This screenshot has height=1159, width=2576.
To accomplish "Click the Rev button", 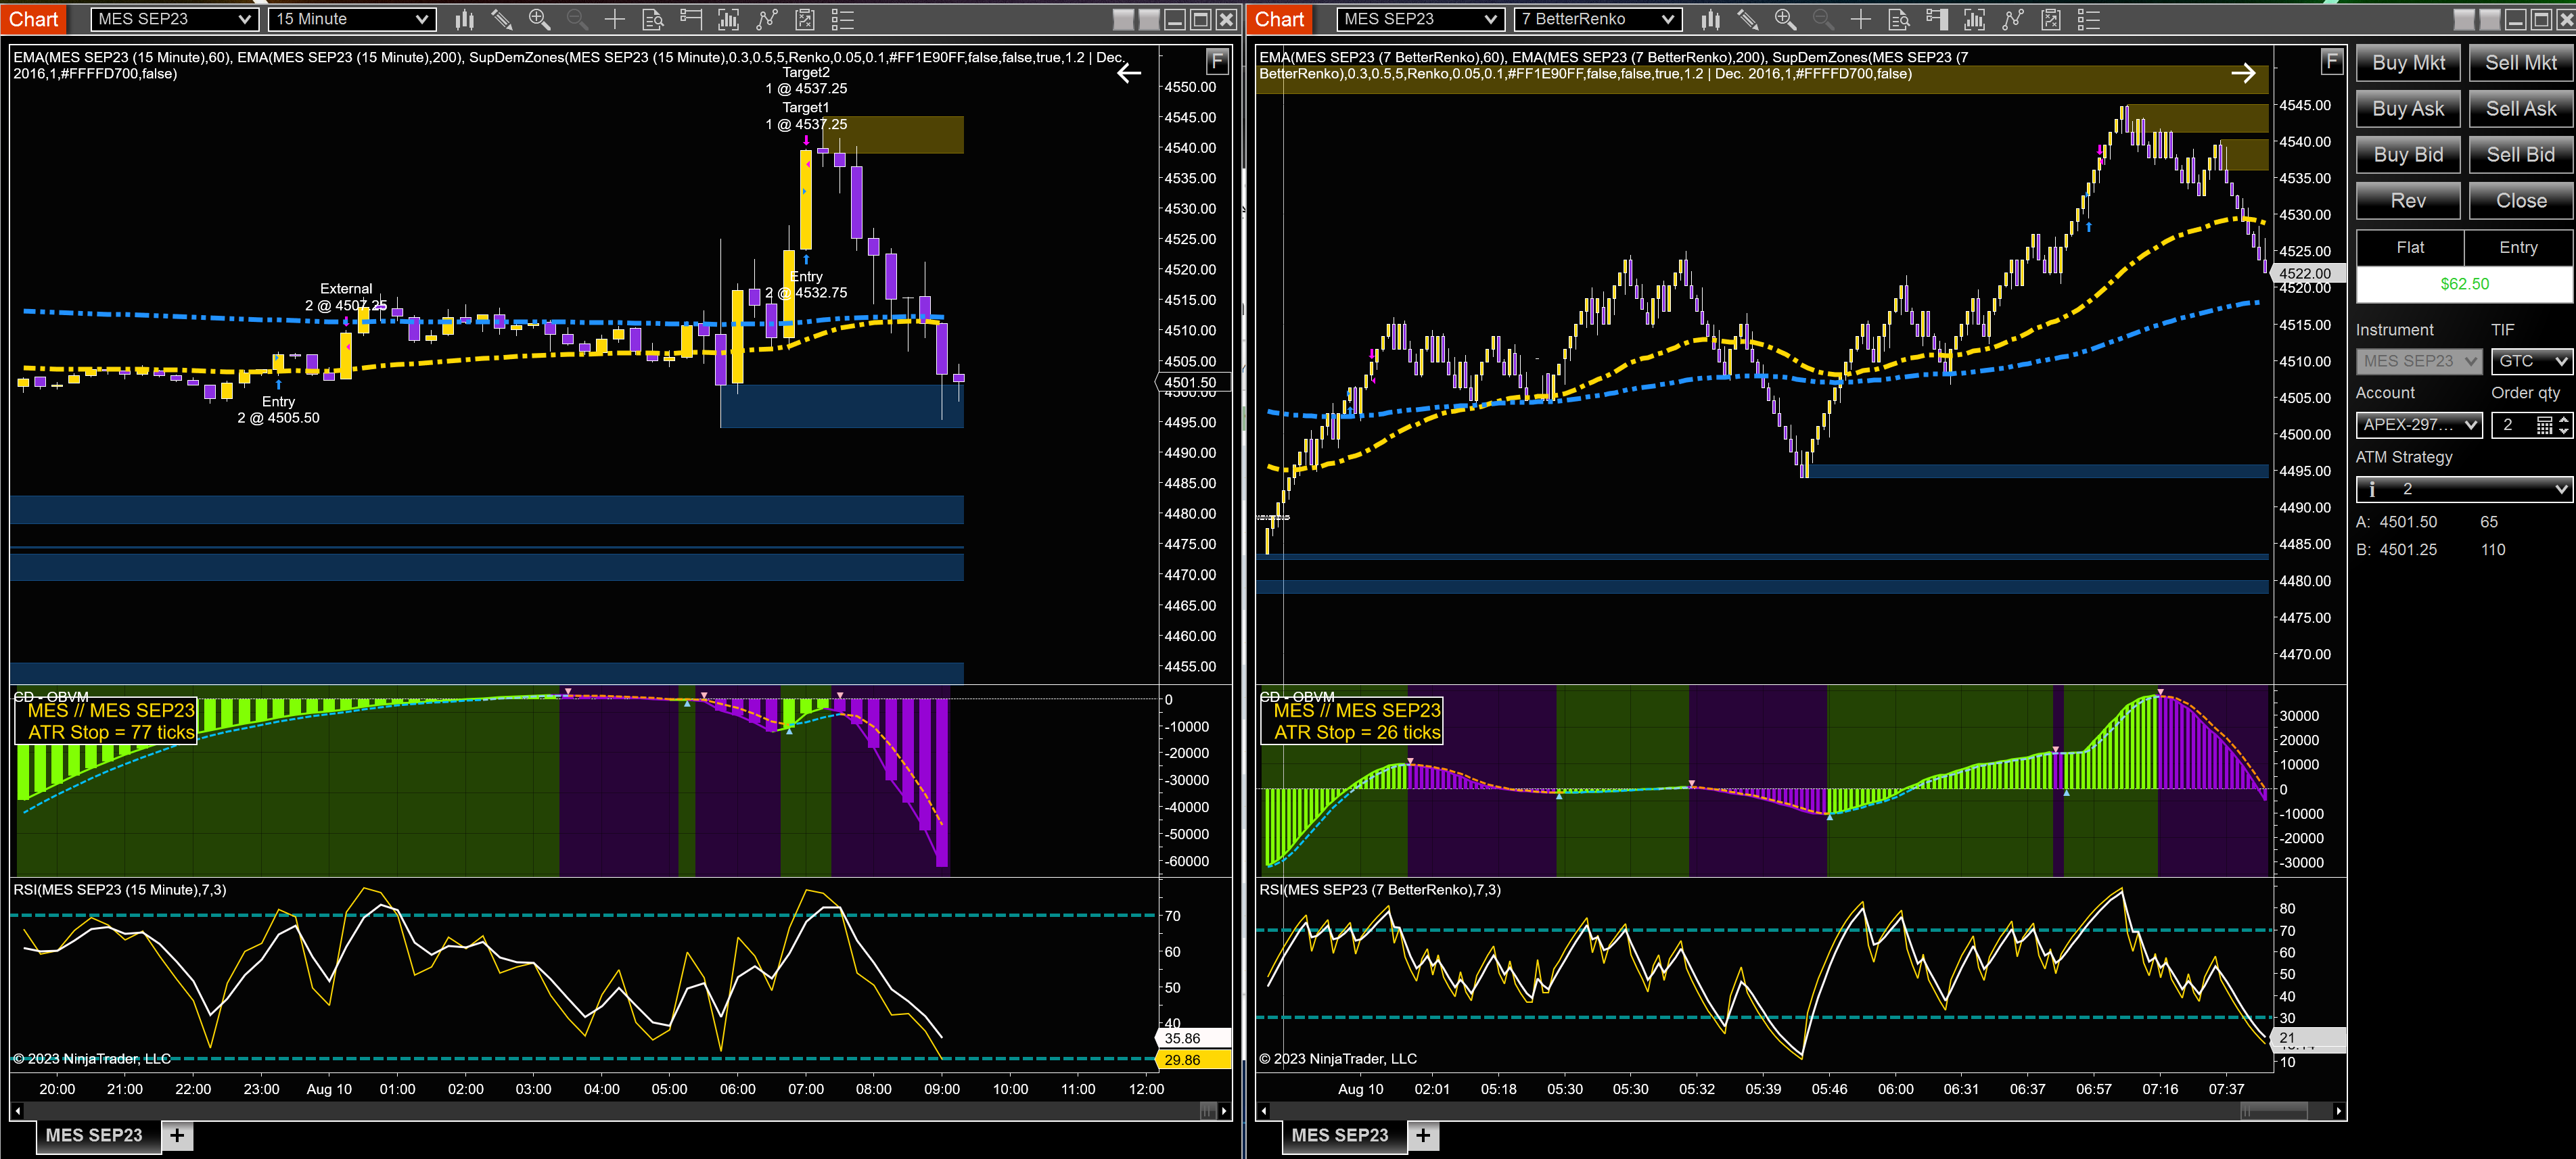I will (x=2408, y=201).
